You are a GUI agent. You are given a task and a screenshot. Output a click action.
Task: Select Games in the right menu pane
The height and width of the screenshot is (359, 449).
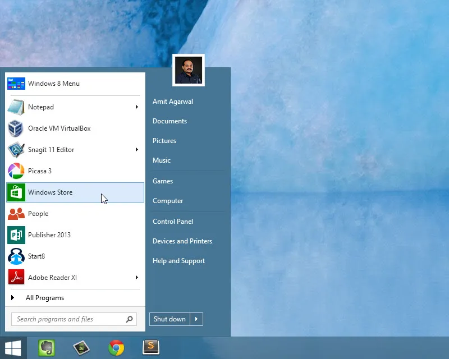[x=163, y=181]
